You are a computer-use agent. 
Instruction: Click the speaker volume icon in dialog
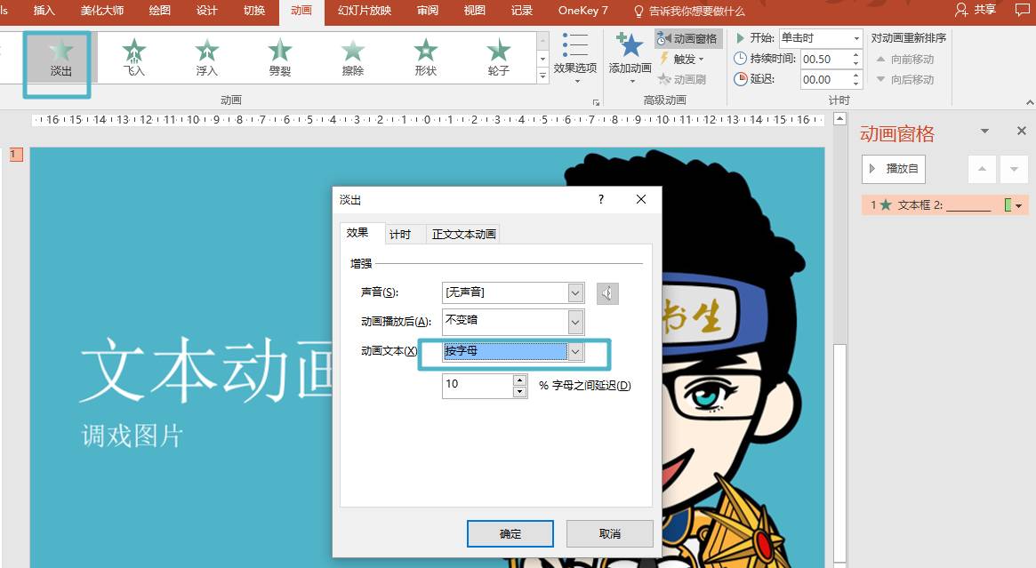click(x=607, y=293)
